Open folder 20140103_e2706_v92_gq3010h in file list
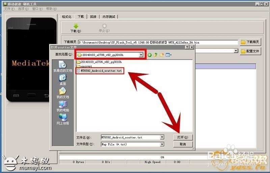270x173 pixels. coord(99,62)
